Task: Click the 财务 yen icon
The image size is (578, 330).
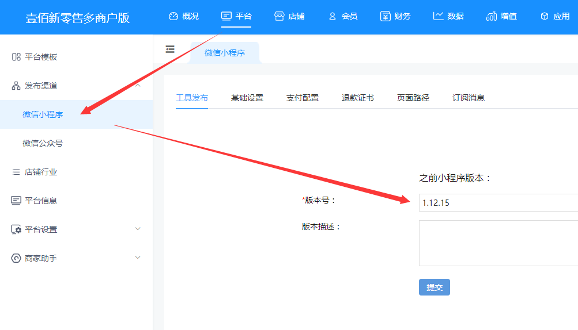Action: coord(385,16)
